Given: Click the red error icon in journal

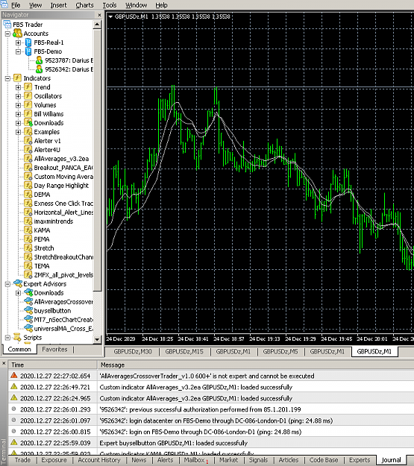Looking at the screenshot, I should click(13, 375).
